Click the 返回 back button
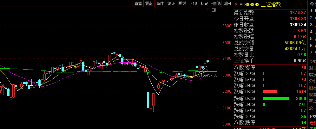 point(227,3)
